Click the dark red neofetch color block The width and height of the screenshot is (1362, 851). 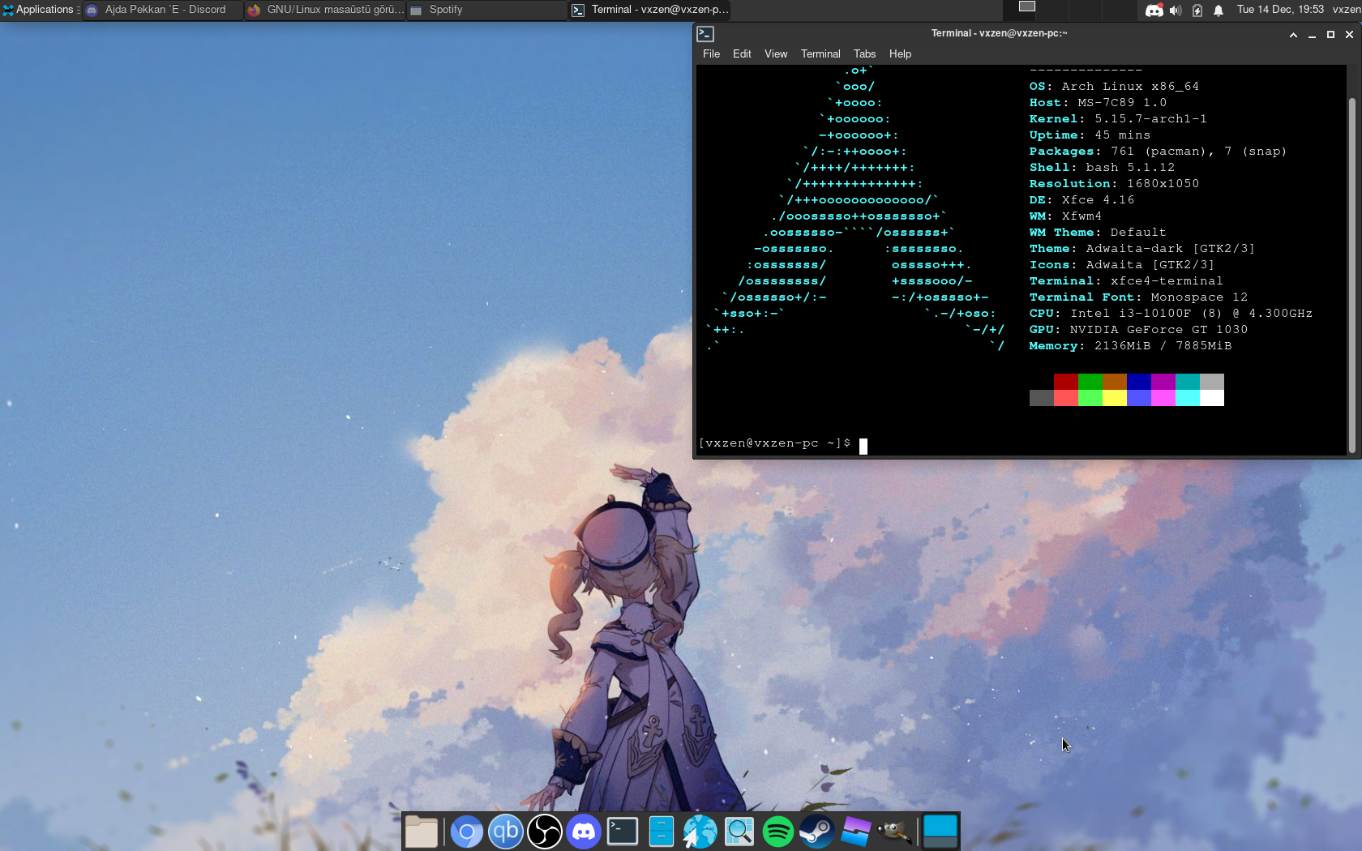pyautogui.click(x=1066, y=382)
